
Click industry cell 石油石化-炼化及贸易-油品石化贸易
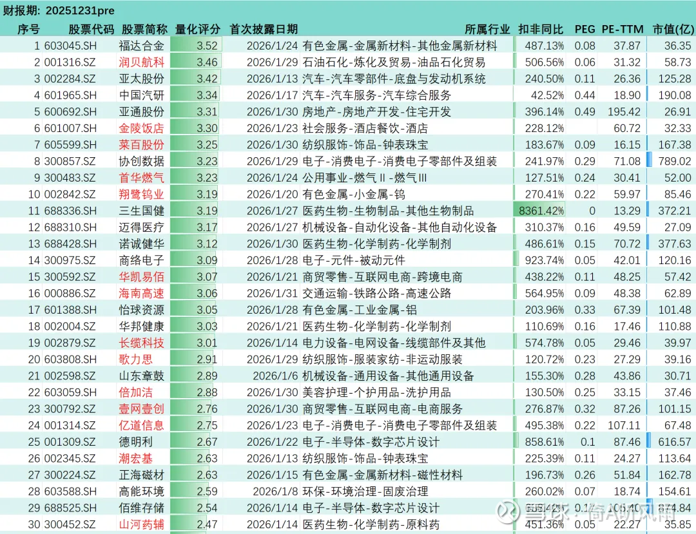pyautogui.click(x=394, y=62)
